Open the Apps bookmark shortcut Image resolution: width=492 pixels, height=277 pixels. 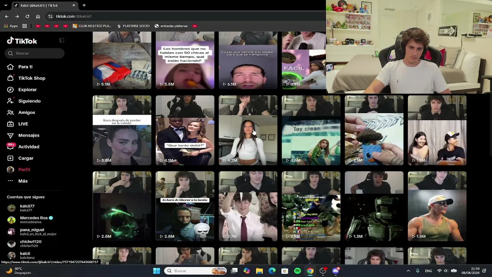click(x=11, y=26)
